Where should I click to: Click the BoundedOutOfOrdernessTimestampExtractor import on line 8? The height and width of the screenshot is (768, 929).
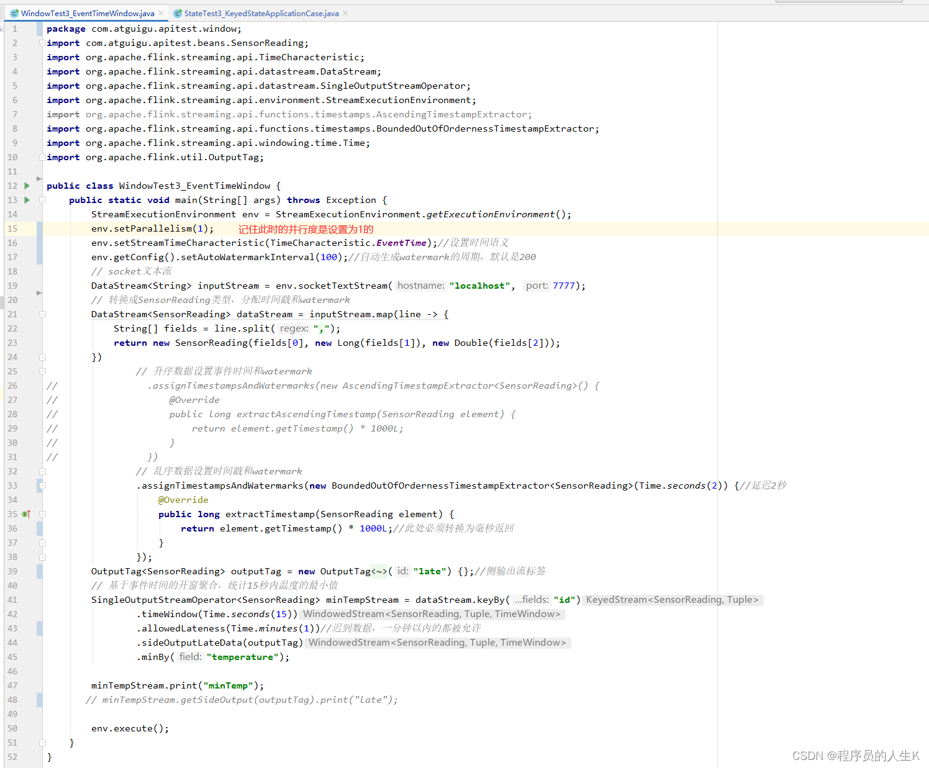[x=484, y=129]
